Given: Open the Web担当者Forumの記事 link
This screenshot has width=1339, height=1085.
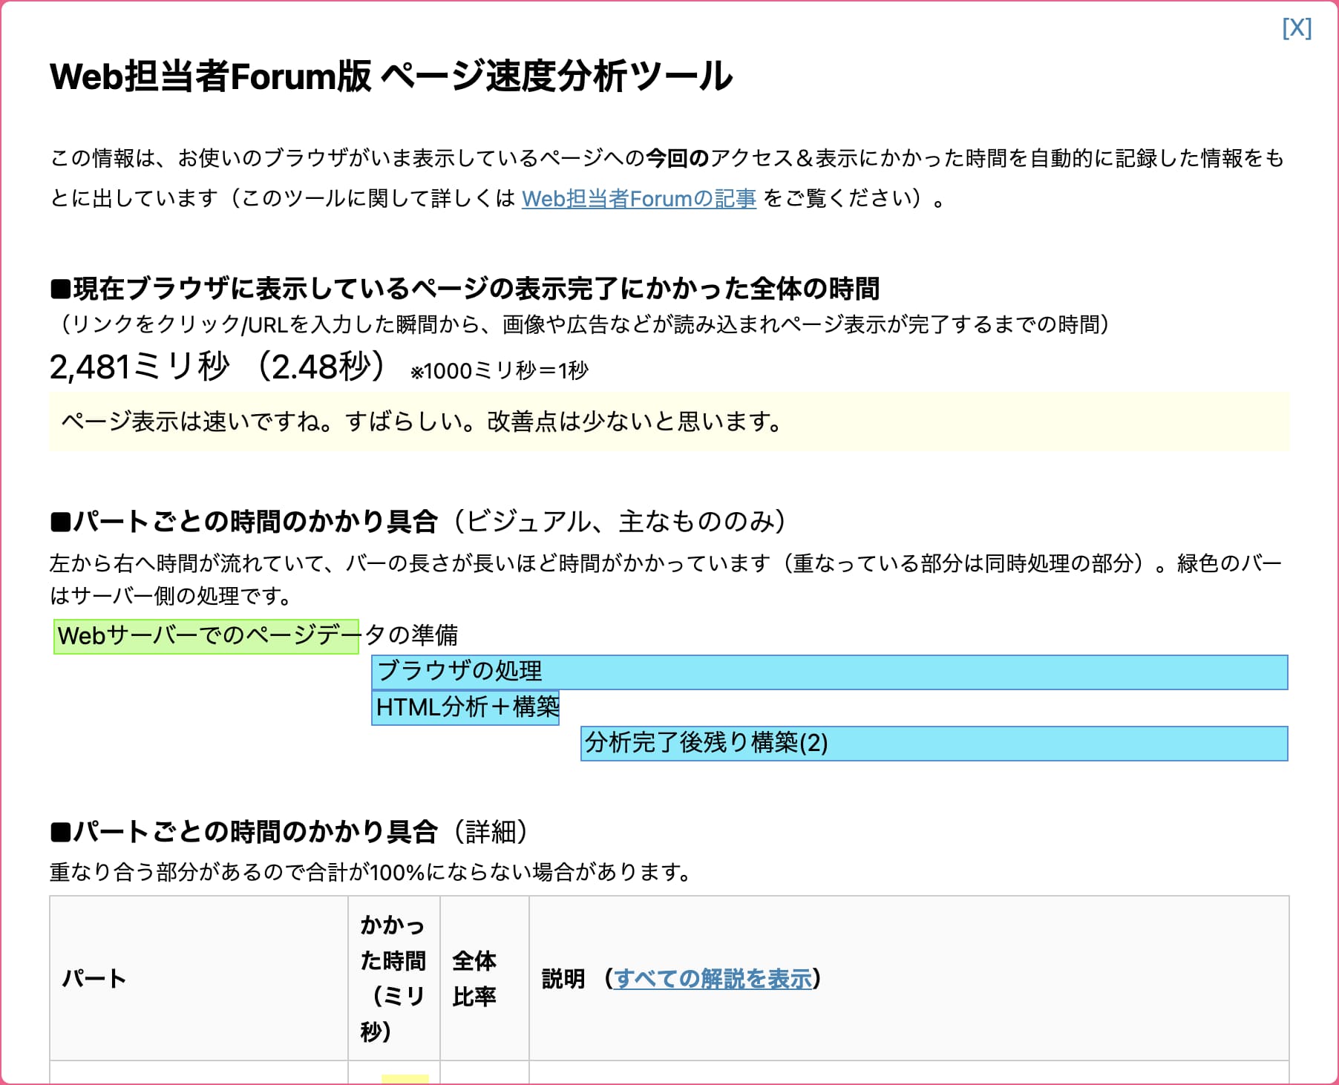Looking at the screenshot, I should tap(639, 198).
